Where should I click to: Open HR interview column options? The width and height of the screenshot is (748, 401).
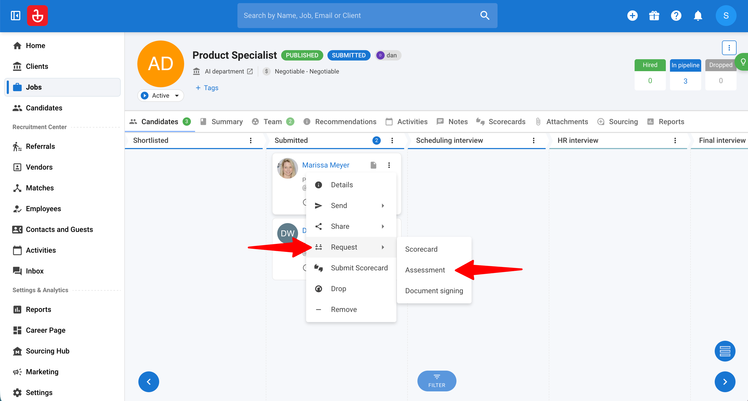pyautogui.click(x=675, y=140)
